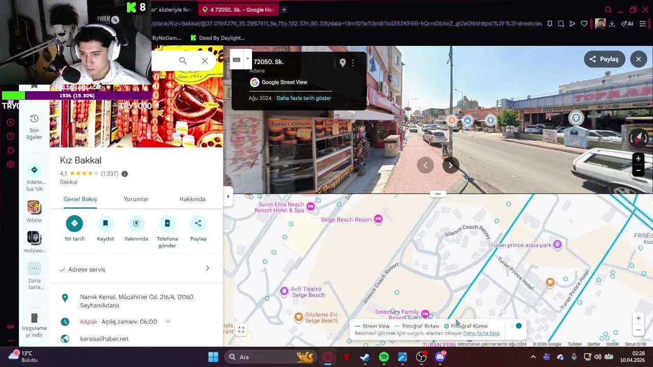Image resolution: width=653 pixels, height=367 pixels.
Task: Open the Adana 1sa 1dk route shortcut
Action: pos(34,177)
